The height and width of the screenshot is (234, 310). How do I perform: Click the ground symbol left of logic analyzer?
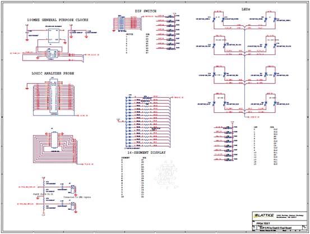click(x=27, y=88)
